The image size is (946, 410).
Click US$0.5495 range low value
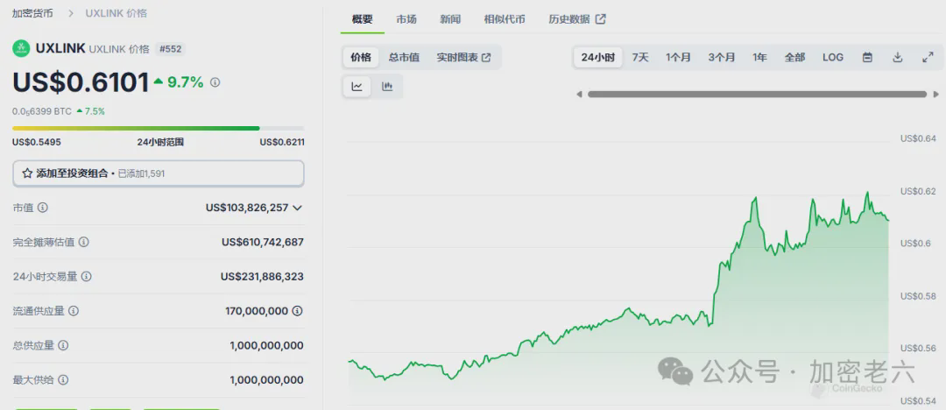[37, 143]
